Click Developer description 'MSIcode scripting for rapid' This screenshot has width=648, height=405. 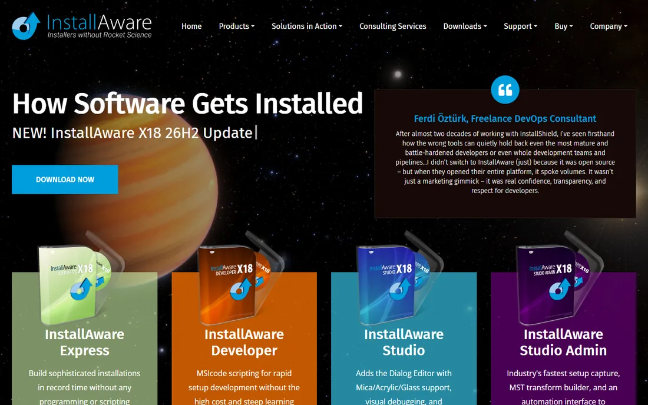pyautogui.click(x=244, y=373)
